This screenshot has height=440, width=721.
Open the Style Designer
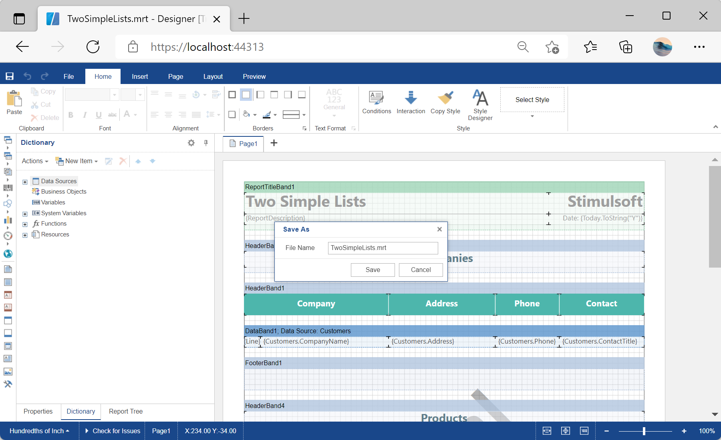coord(480,105)
